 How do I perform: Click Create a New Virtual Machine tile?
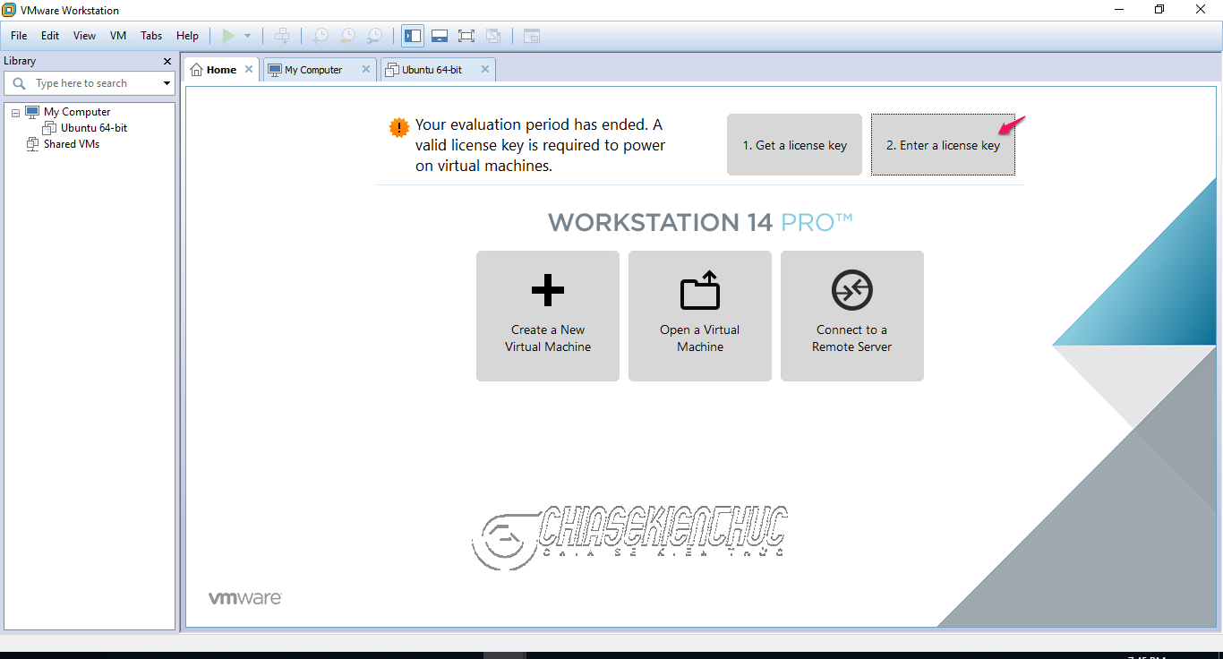point(547,316)
